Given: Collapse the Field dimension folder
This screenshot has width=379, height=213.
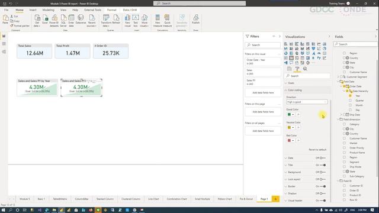Looking at the screenshot, I should [338, 120].
